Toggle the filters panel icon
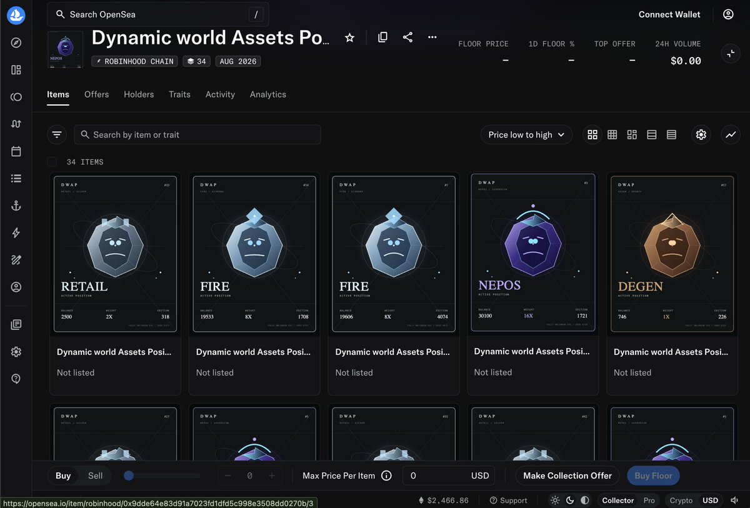 (x=57, y=134)
